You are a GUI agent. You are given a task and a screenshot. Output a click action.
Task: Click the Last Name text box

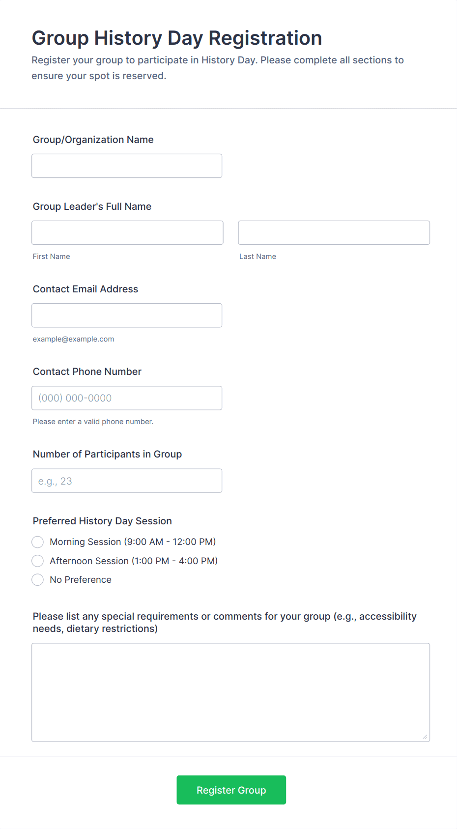(334, 233)
